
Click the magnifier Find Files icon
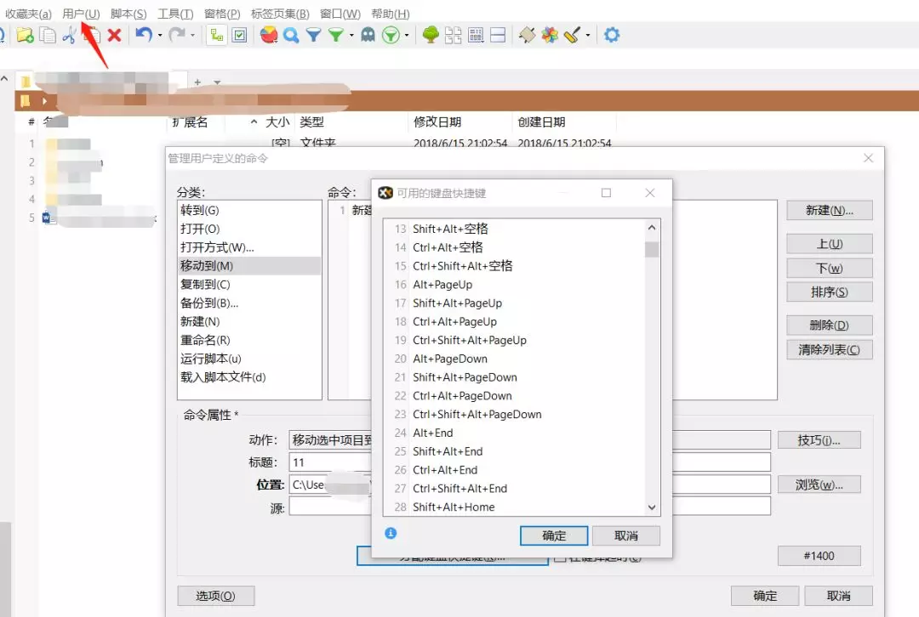coord(291,35)
